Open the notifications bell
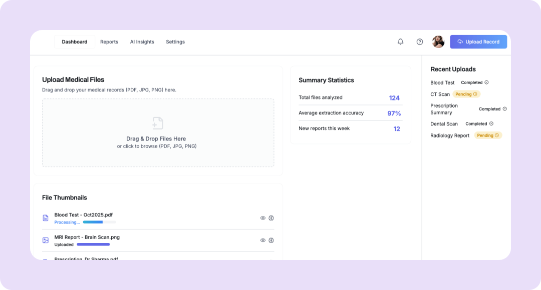Screen dimensions: 541x290 (x=400, y=42)
